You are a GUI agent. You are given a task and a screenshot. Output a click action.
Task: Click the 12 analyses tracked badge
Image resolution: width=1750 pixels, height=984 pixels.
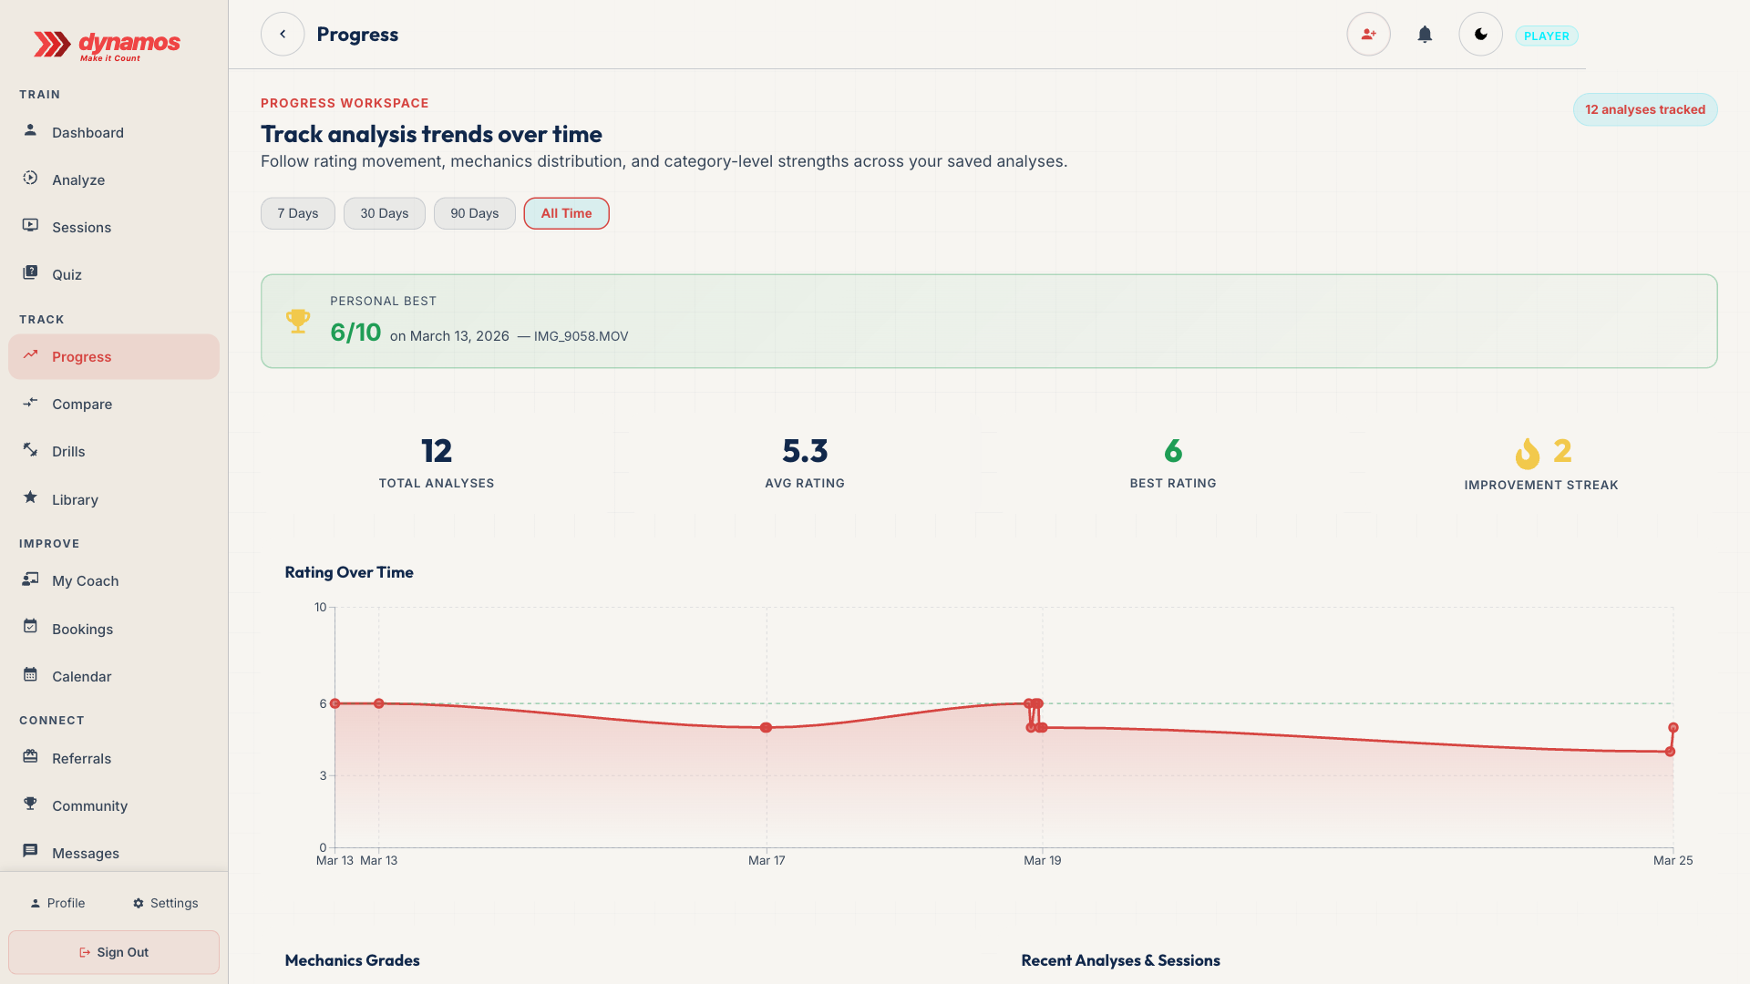click(x=1645, y=109)
